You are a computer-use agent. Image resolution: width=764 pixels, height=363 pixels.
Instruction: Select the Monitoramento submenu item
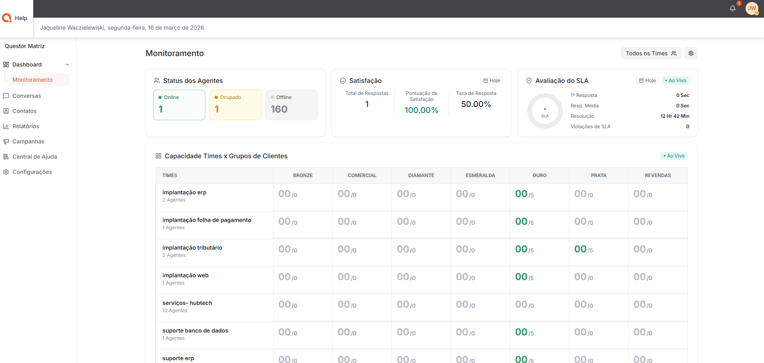(32, 80)
